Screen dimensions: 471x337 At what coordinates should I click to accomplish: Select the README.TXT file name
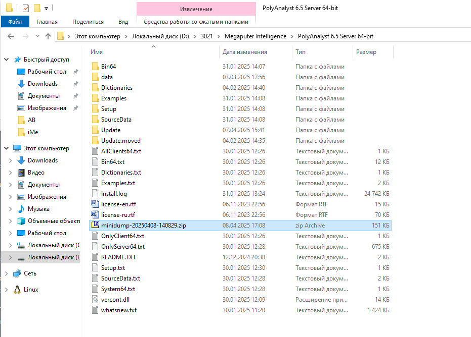click(118, 257)
